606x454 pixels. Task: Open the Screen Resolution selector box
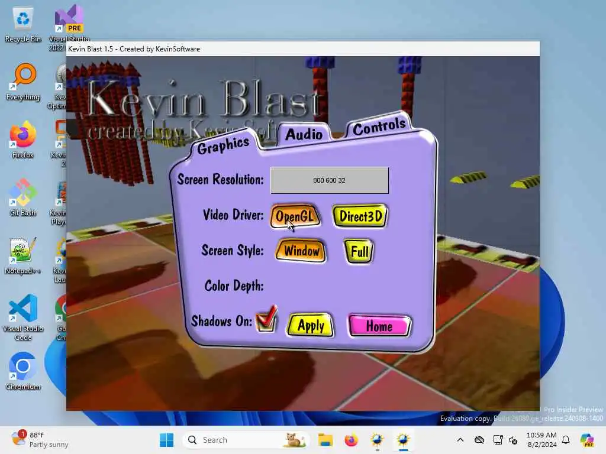click(329, 180)
